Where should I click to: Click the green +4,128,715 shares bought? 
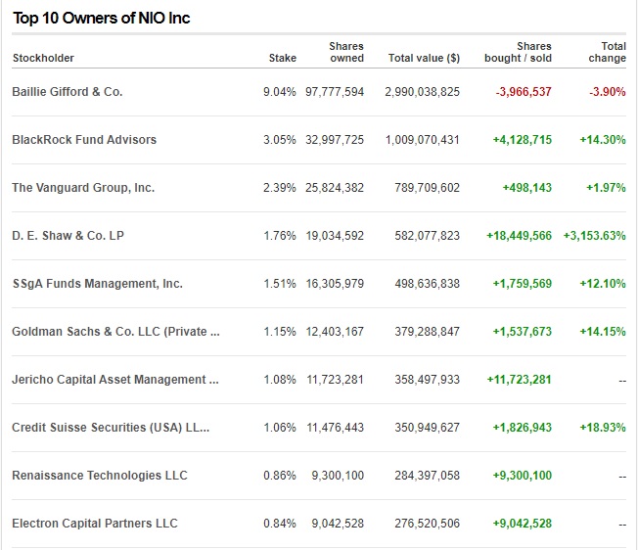[x=523, y=140]
